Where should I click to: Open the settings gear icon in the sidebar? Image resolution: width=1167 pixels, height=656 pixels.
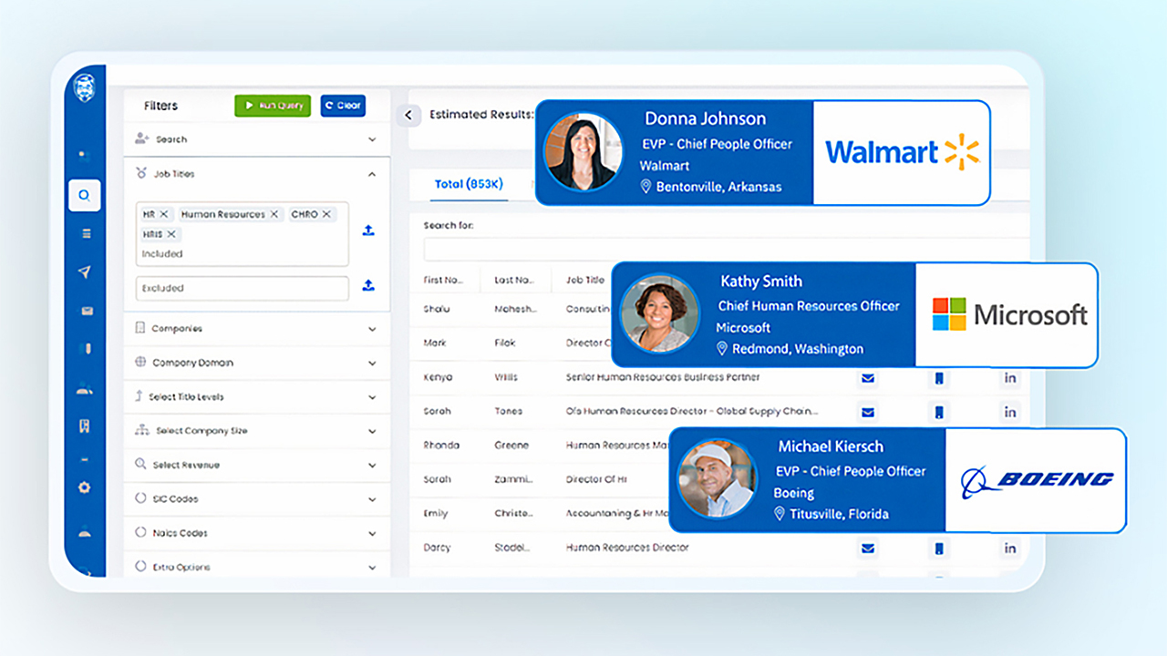(84, 487)
